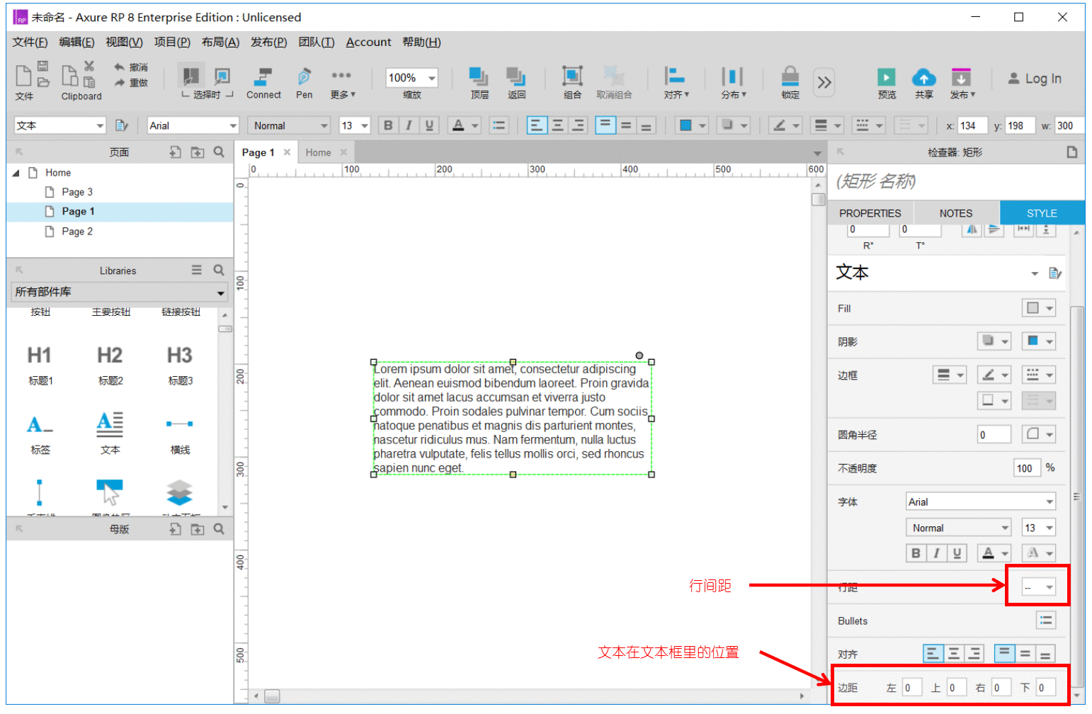Select the Pen tool

[x=305, y=83]
